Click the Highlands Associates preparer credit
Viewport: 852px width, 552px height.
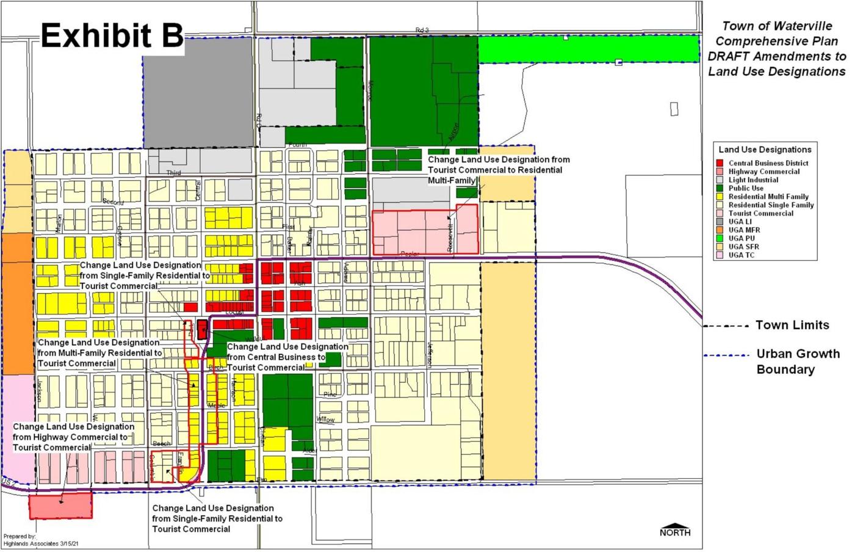coord(40,540)
